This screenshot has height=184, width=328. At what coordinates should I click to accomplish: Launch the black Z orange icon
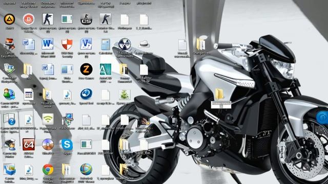[86, 70]
